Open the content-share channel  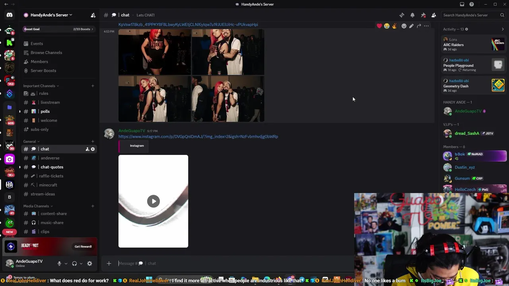(x=58, y=214)
